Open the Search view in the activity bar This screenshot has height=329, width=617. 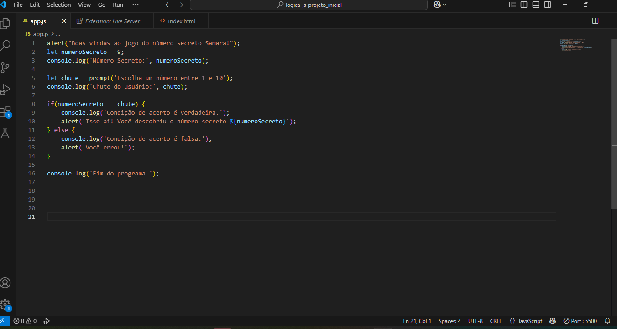pos(5,45)
